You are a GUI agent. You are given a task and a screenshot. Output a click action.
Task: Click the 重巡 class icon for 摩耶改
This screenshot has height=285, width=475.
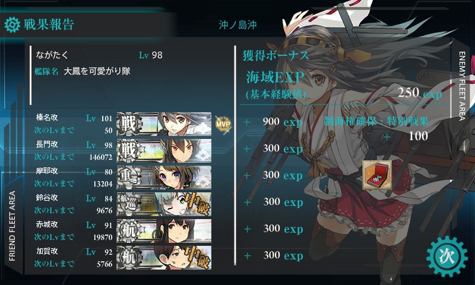[x=129, y=177]
